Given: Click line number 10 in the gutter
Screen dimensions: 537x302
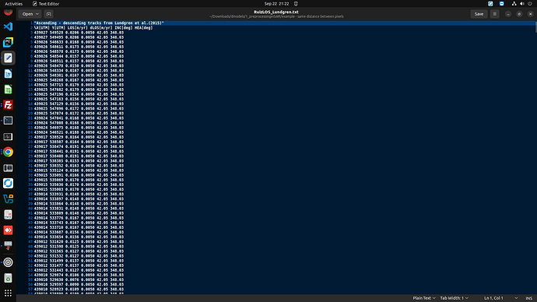Looking at the screenshot, I should (x=30, y=65).
